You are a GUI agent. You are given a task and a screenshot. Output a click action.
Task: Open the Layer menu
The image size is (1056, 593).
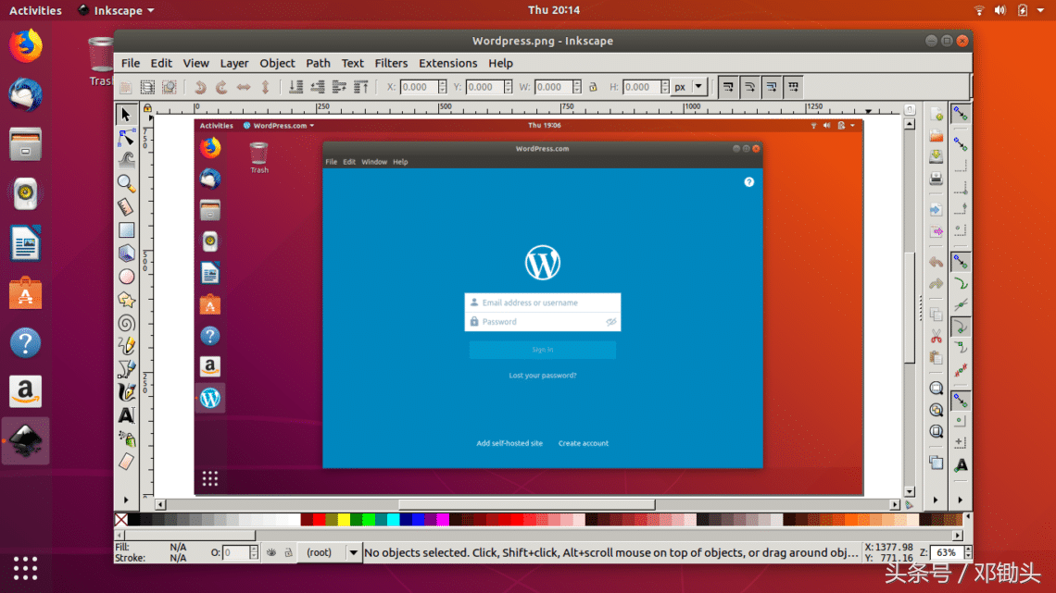(x=234, y=63)
